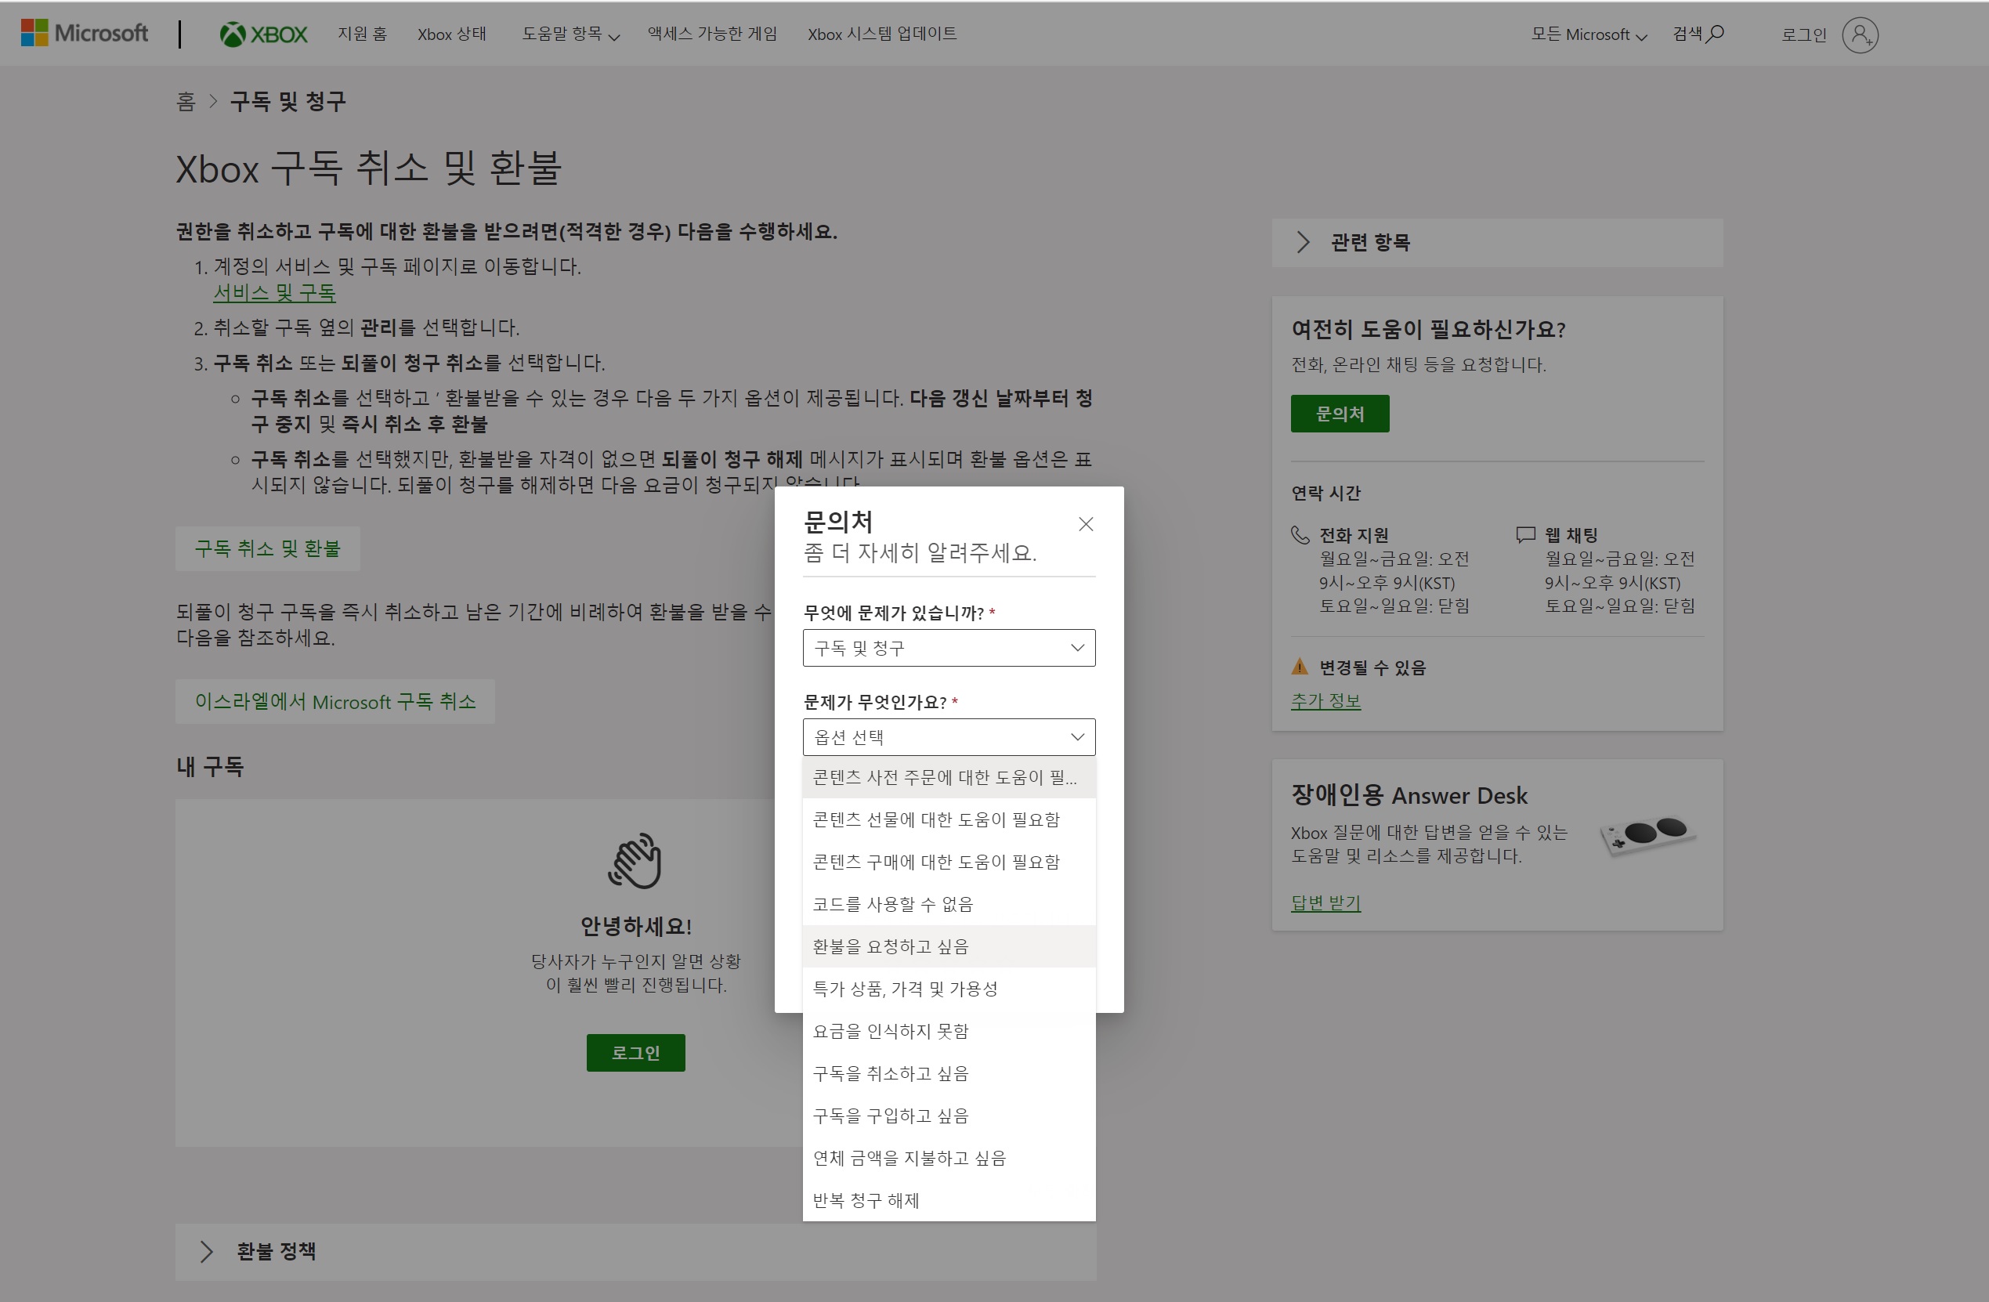Click the 내 구독 heading

[210, 766]
